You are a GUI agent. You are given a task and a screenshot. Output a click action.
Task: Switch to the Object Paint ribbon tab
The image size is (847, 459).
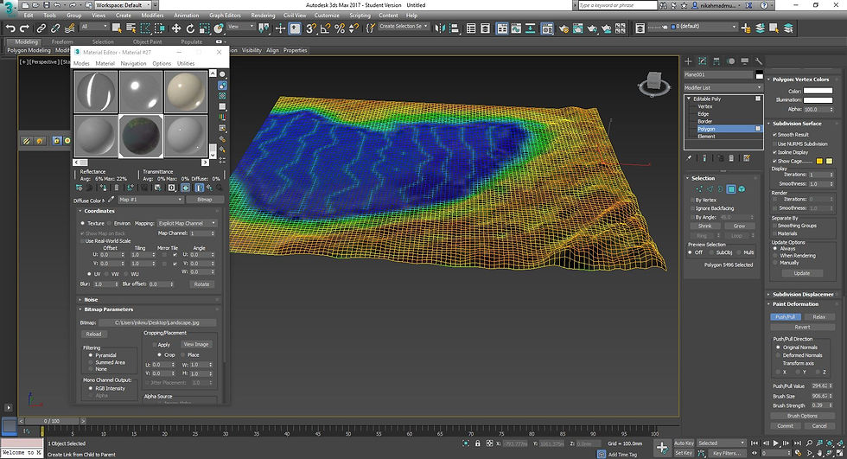pos(148,41)
